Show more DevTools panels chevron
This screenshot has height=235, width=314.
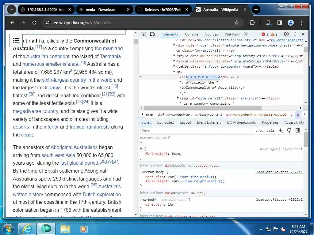[x=246, y=34]
